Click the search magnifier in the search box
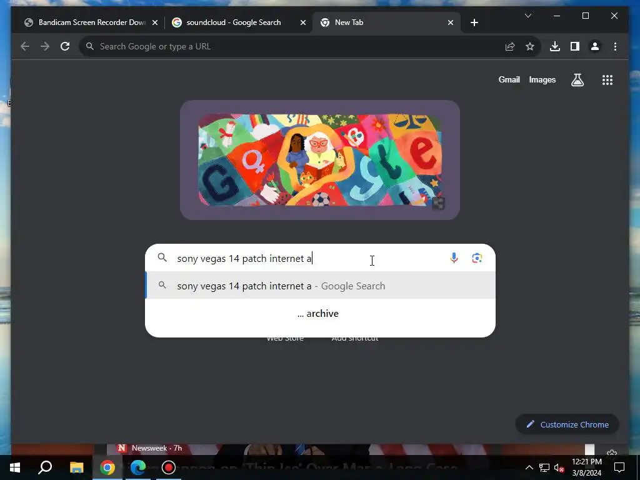Screen dimensions: 640x480 pos(162,257)
